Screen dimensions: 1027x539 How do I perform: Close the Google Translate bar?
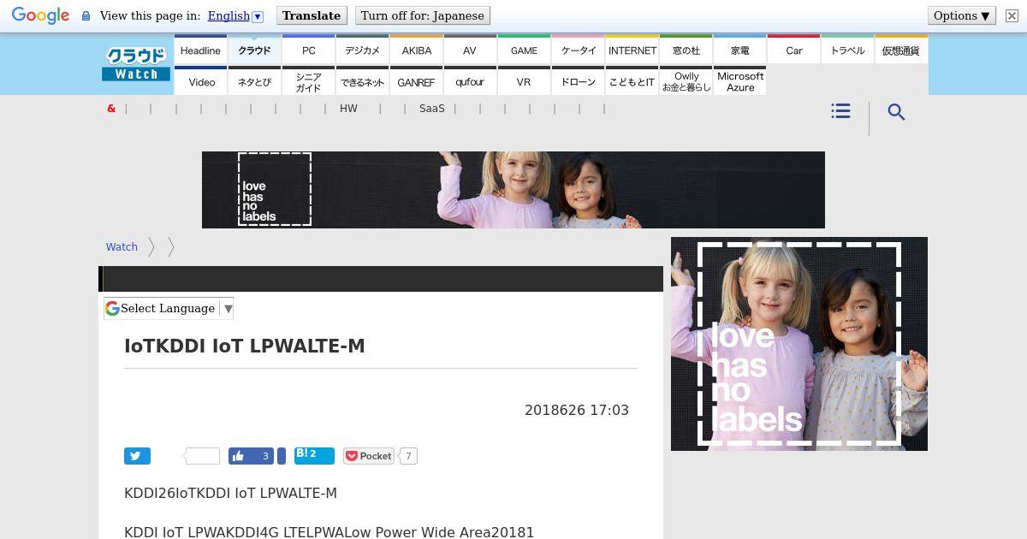tap(1011, 15)
